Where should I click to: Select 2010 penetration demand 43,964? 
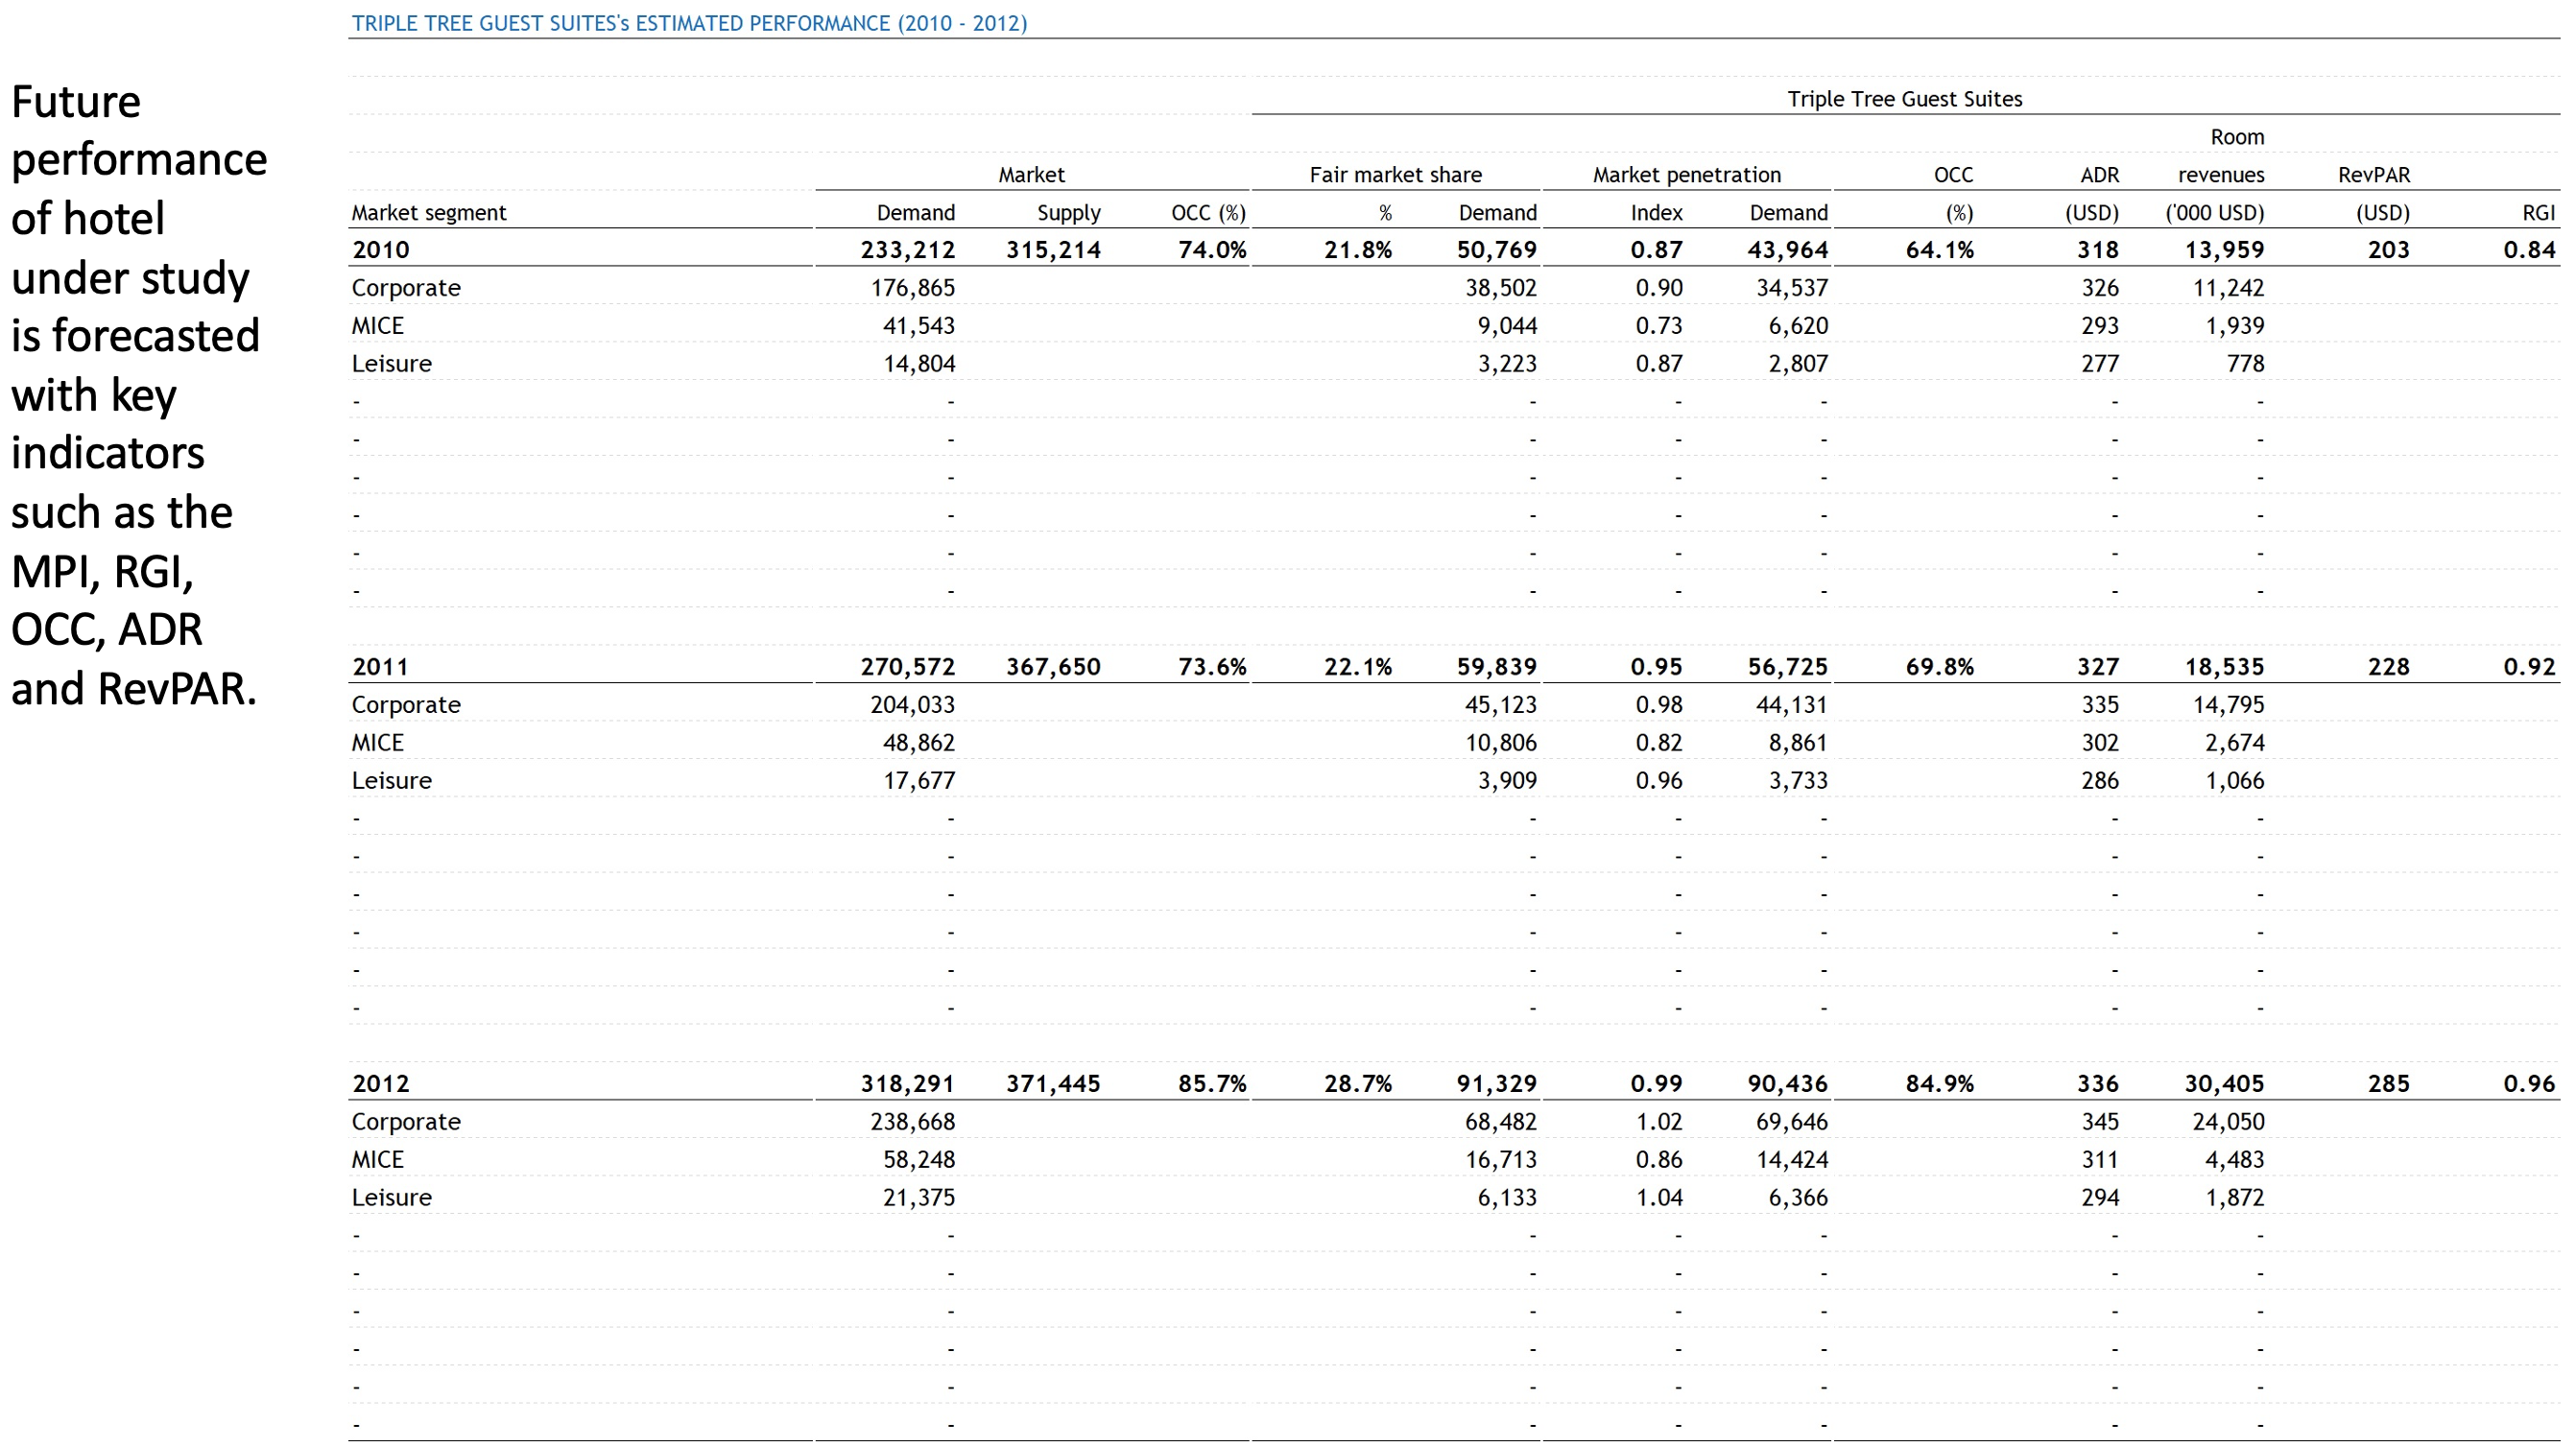pyautogui.click(x=1787, y=250)
